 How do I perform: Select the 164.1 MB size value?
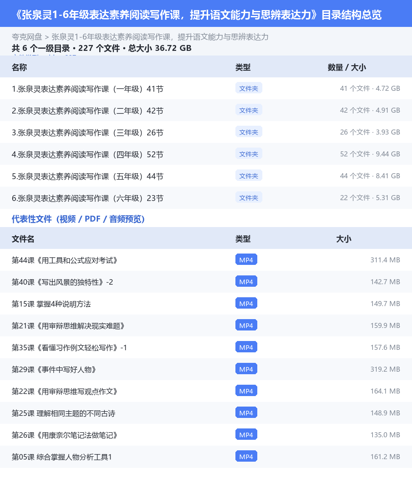[x=386, y=391]
